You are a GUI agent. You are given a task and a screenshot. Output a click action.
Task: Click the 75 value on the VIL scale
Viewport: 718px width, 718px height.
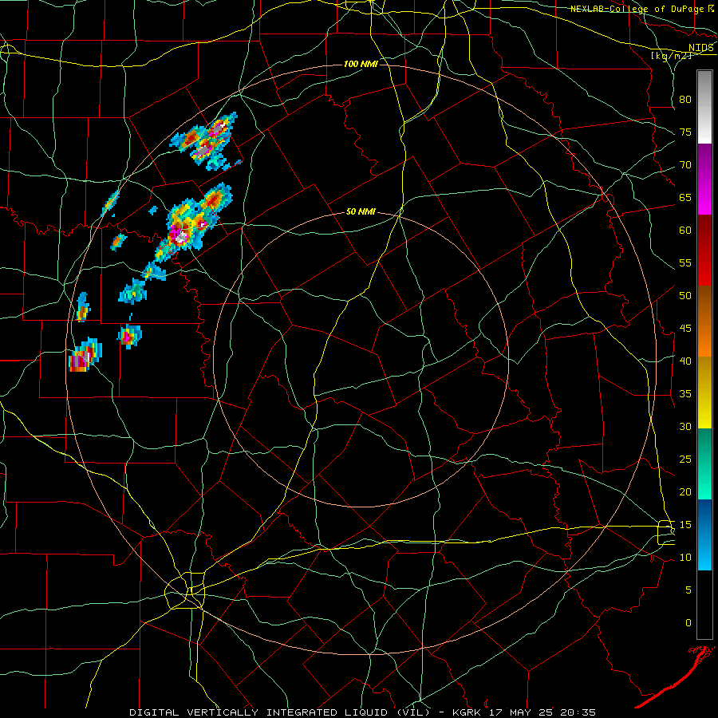685,132
